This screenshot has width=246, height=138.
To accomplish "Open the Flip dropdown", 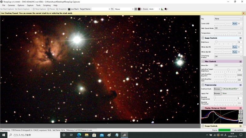I will (x=228, y=19).
